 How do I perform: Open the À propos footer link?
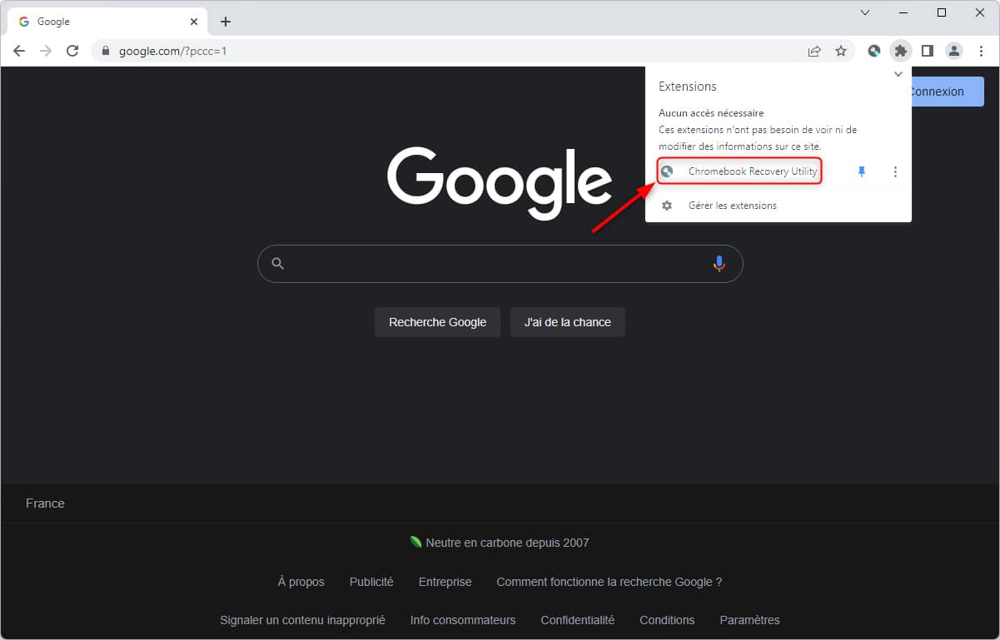click(301, 582)
